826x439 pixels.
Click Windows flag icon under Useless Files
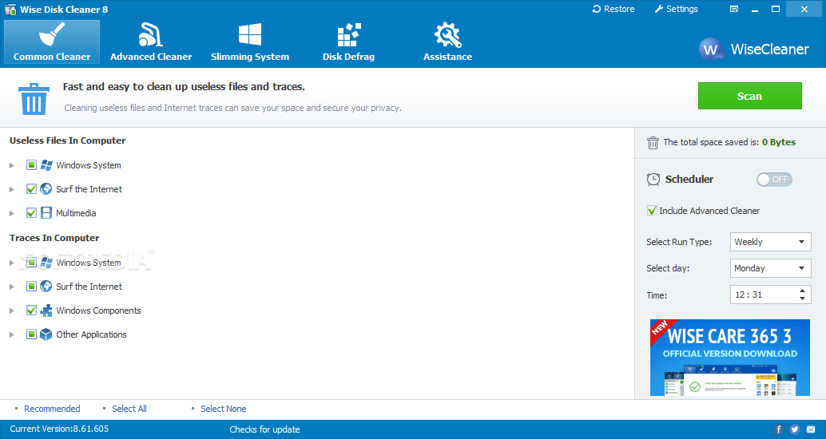pos(46,165)
